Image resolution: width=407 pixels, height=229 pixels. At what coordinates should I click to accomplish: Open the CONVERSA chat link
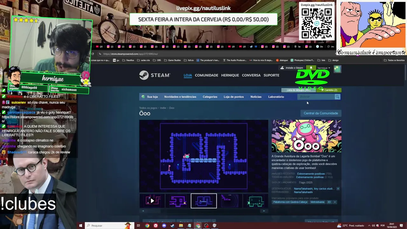(x=251, y=75)
